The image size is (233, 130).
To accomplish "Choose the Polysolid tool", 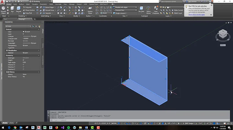I will (x=27, y=7).
